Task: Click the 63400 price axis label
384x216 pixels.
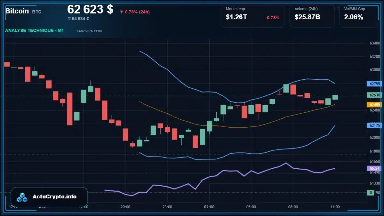Action: 375,43
